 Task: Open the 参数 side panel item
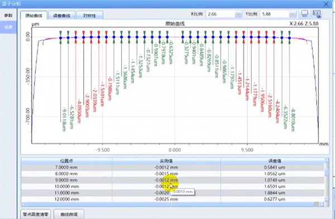point(8,16)
